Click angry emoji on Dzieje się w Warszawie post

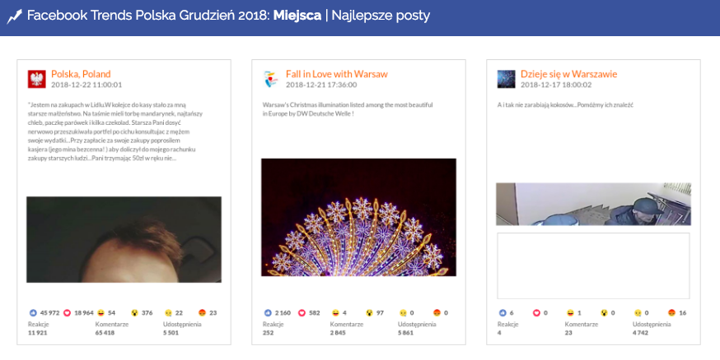[x=671, y=313]
